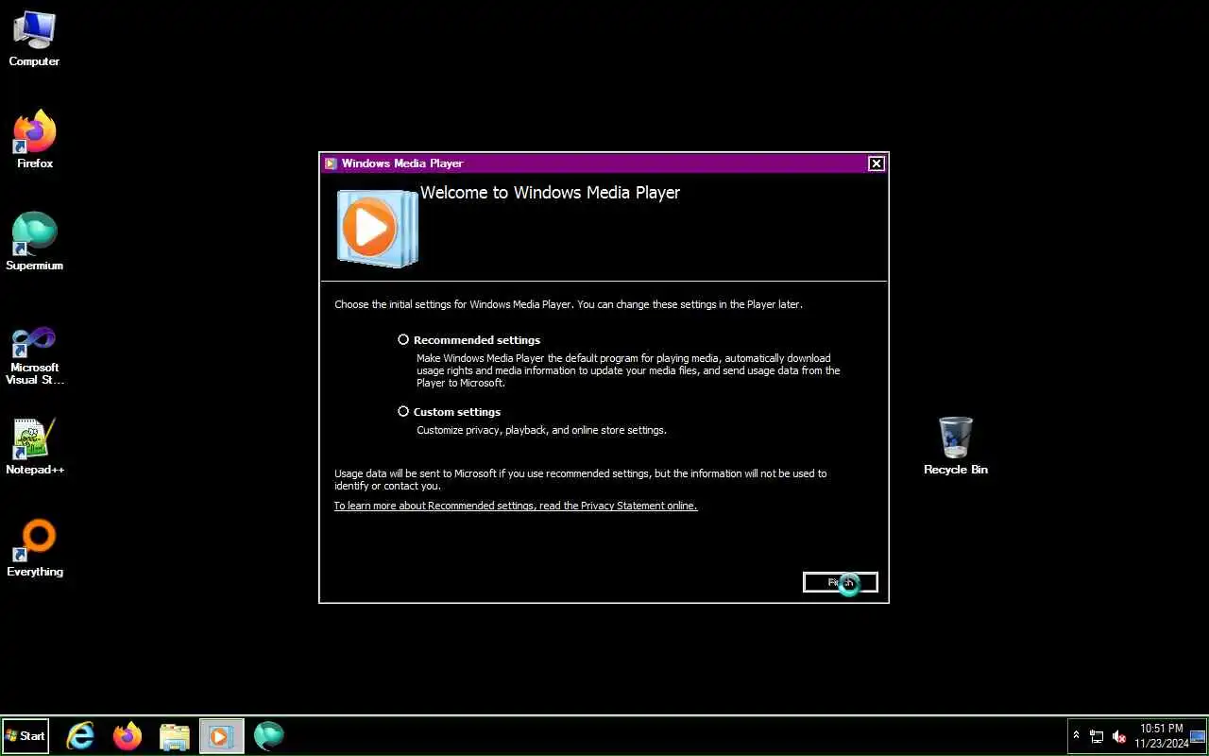Click the Finish button
The height and width of the screenshot is (756, 1209).
click(841, 582)
